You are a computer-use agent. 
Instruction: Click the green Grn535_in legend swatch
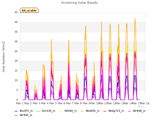click(x=38, y=111)
